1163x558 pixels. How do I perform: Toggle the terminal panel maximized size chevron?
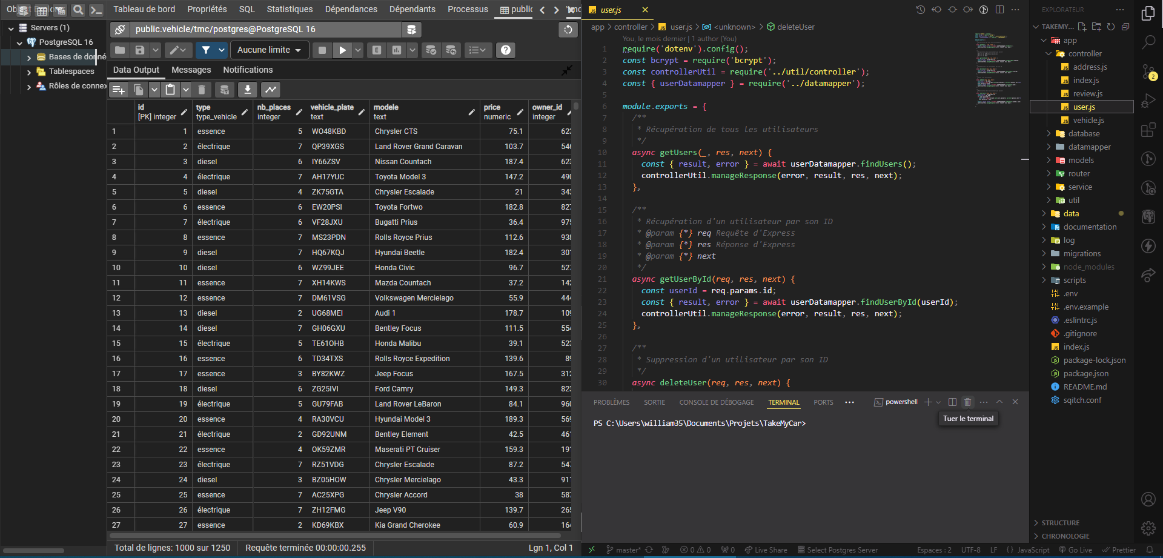click(x=999, y=402)
